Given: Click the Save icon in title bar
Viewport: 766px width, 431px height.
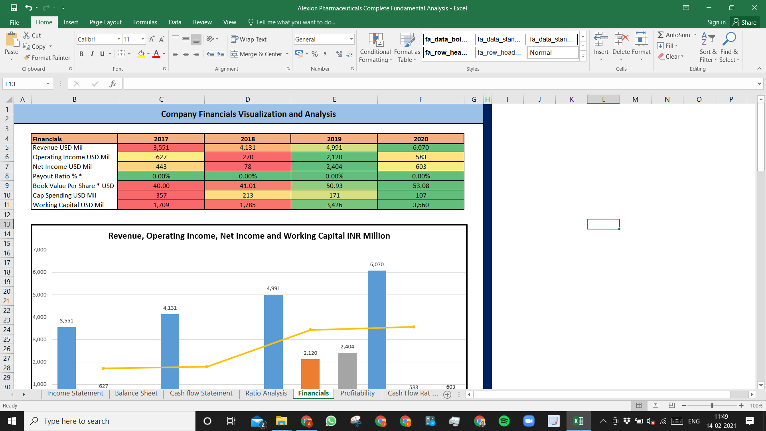Looking at the screenshot, I should 14,8.
